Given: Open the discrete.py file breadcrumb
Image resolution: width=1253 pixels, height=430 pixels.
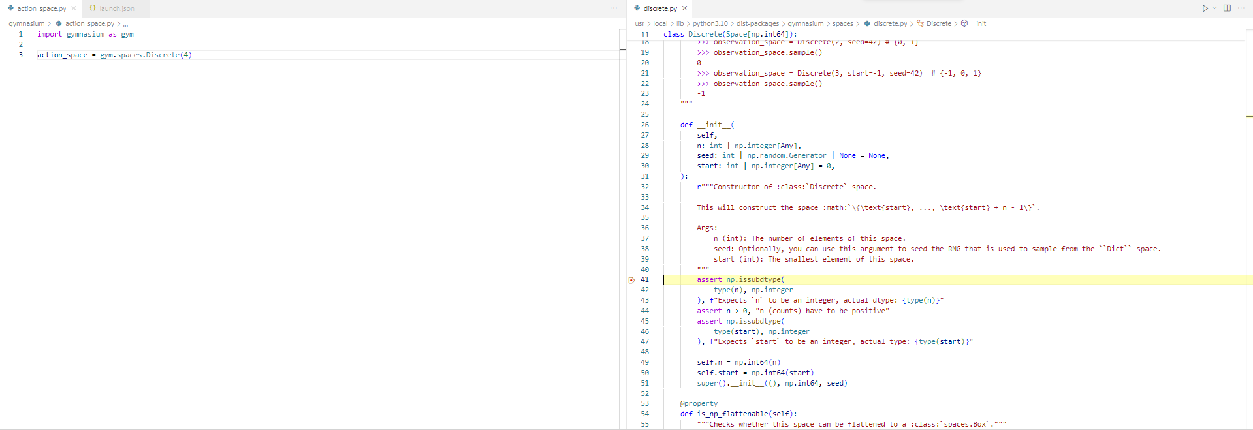Looking at the screenshot, I should pyautogui.click(x=891, y=23).
